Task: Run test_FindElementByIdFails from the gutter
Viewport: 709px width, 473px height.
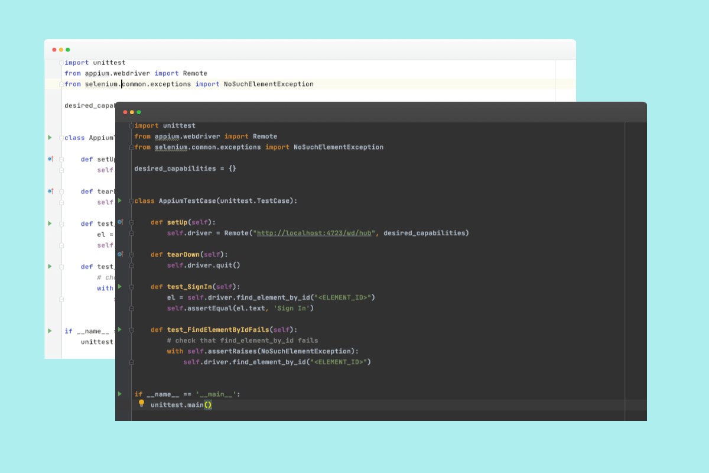Action: tap(119, 329)
